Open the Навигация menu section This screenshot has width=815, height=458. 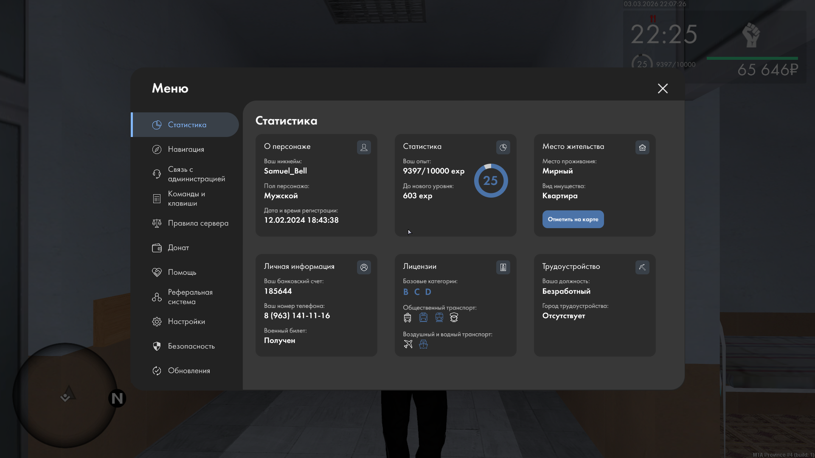pyautogui.click(x=186, y=149)
